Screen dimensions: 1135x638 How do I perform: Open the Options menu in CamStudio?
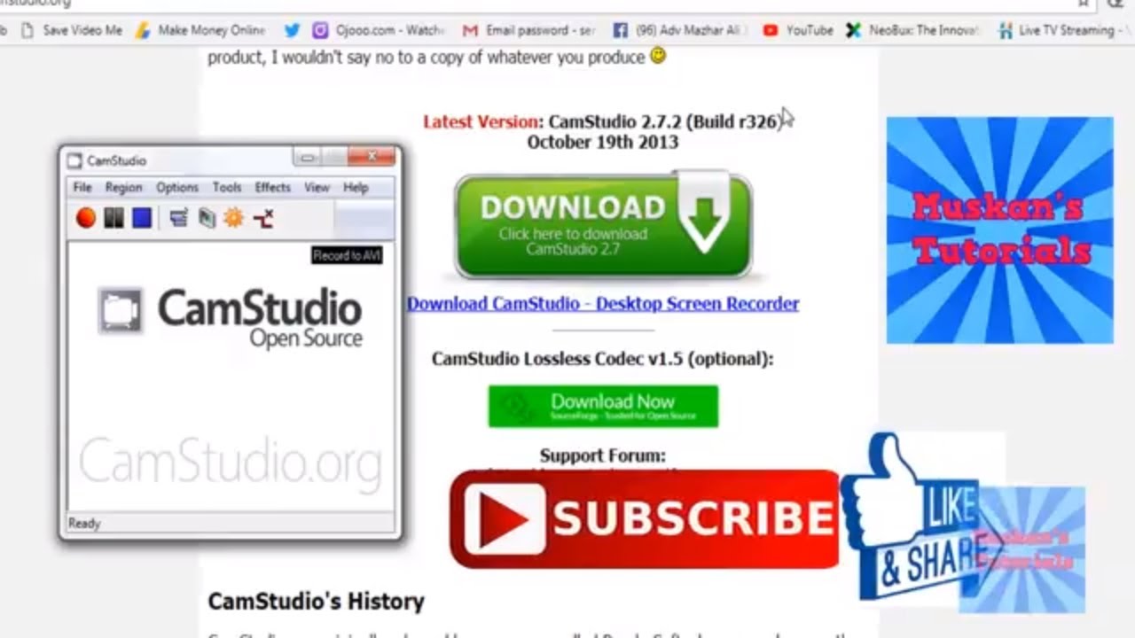(x=177, y=187)
